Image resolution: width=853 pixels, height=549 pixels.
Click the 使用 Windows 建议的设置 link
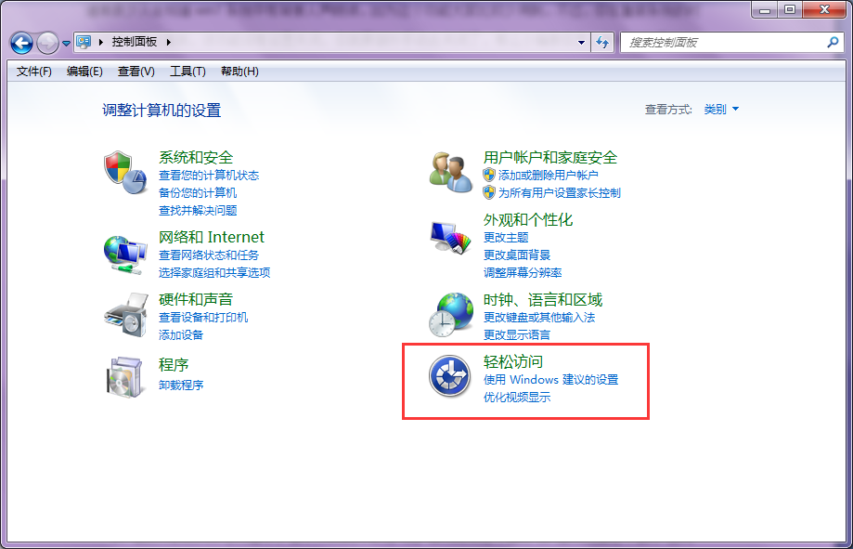point(551,380)
